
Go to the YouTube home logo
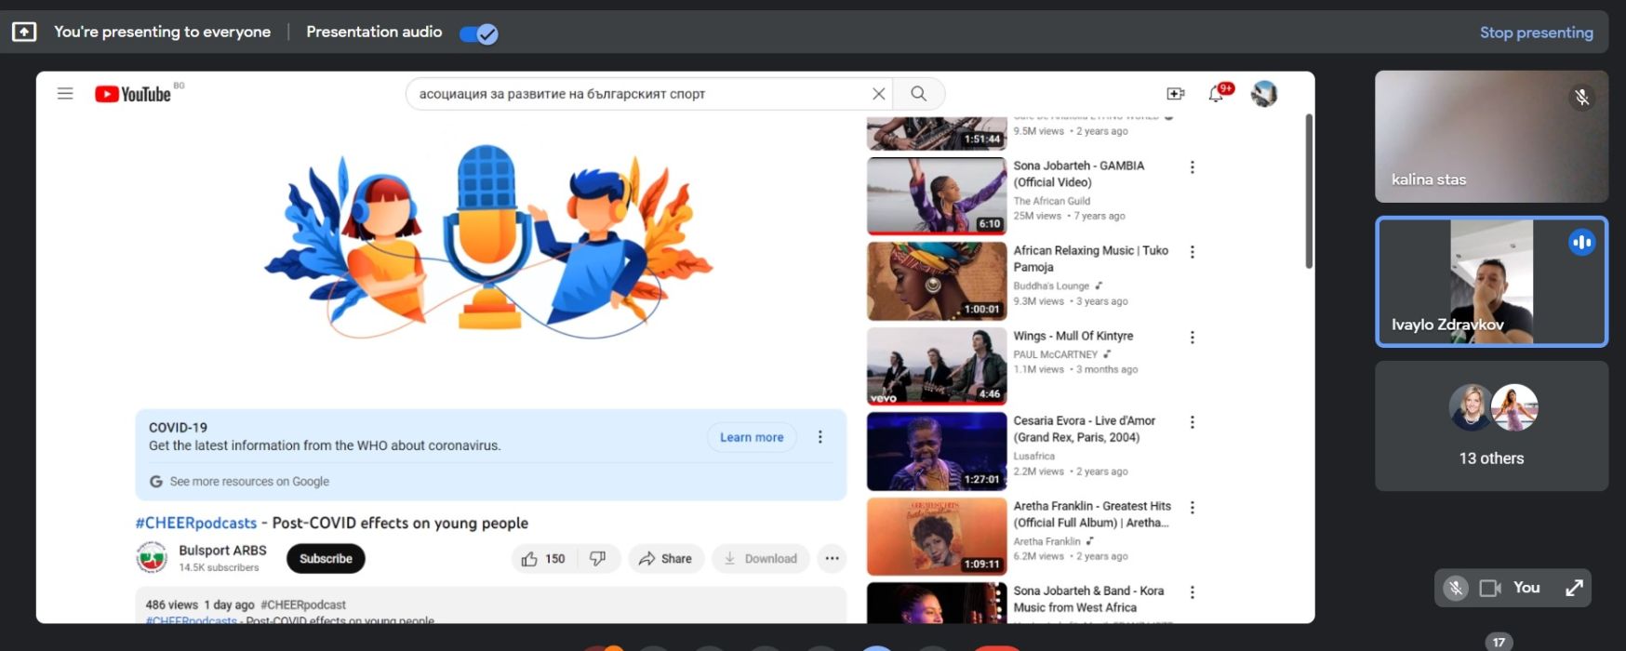(133, 94)
